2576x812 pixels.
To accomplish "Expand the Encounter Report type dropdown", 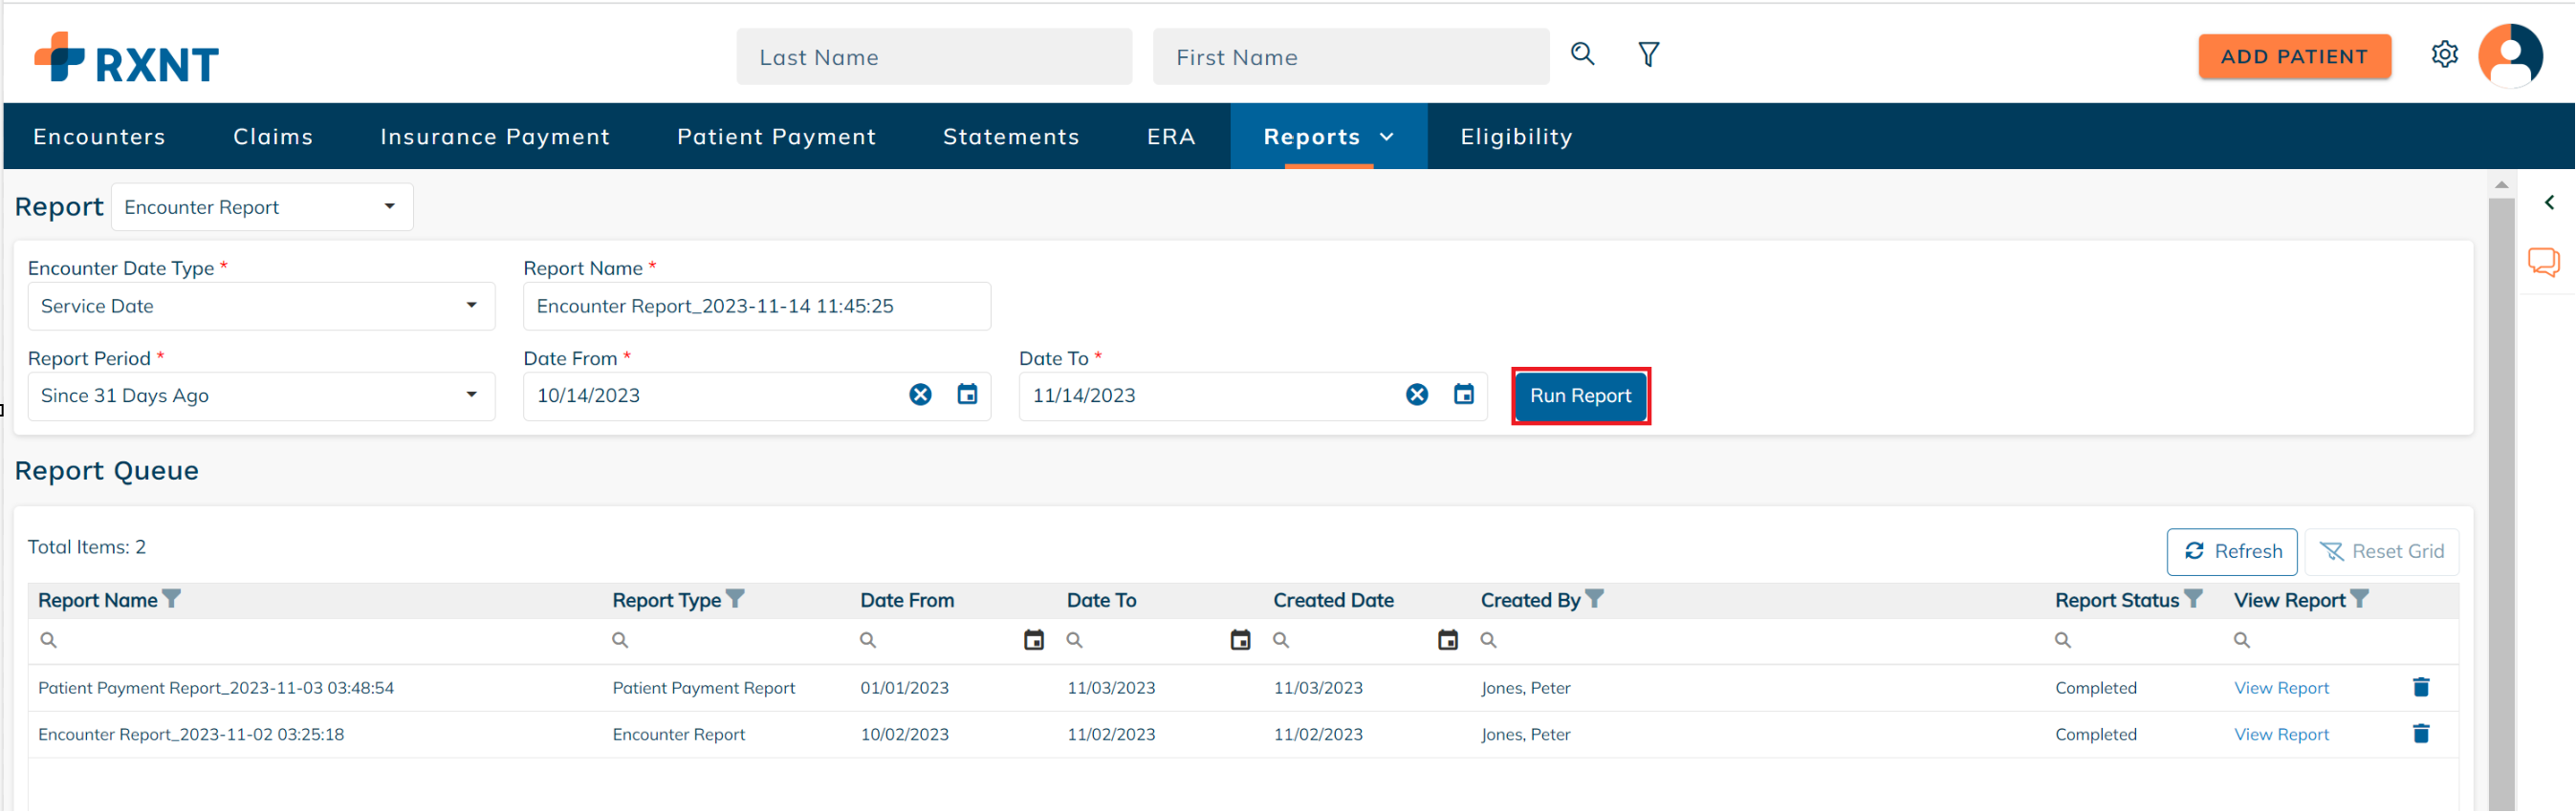I will [x=389, y=206].
